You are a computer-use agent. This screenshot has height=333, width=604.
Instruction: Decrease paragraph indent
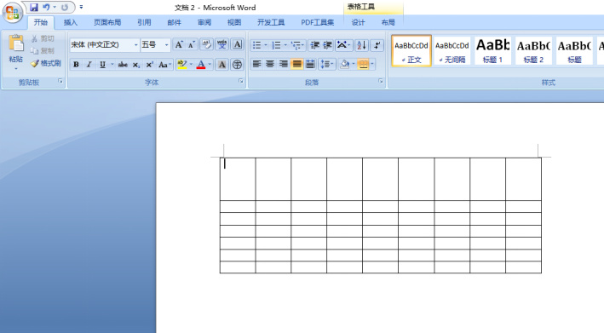(x=314, y=45)
